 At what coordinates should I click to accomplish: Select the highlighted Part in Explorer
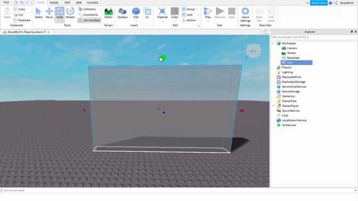pos(296,63)
